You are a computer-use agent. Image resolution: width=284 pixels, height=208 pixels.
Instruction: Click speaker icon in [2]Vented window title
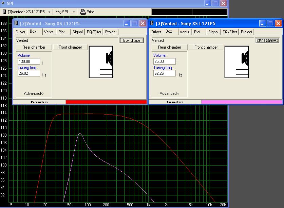point(16,23)
